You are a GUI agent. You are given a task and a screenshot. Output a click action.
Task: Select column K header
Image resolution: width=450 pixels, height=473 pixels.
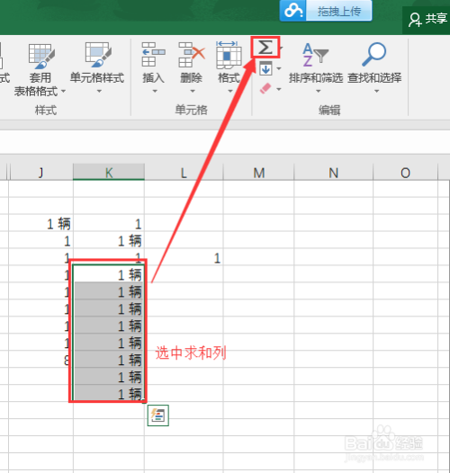click(109, 172)
